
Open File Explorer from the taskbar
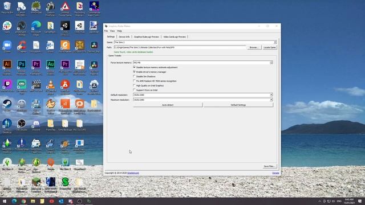(33, 201)
